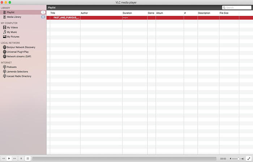Viewport: 253px width, 162px height.
Task: Skip to previous track
Action: click(3, 158)
